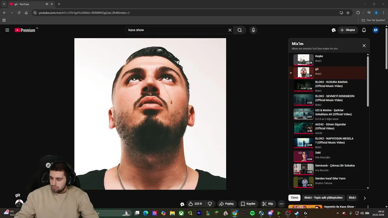The width and height of the screenshot is (388, 218).
Task: Play UZI & Motive Şarkılar Sokaklara Ait
Action: 327,114
